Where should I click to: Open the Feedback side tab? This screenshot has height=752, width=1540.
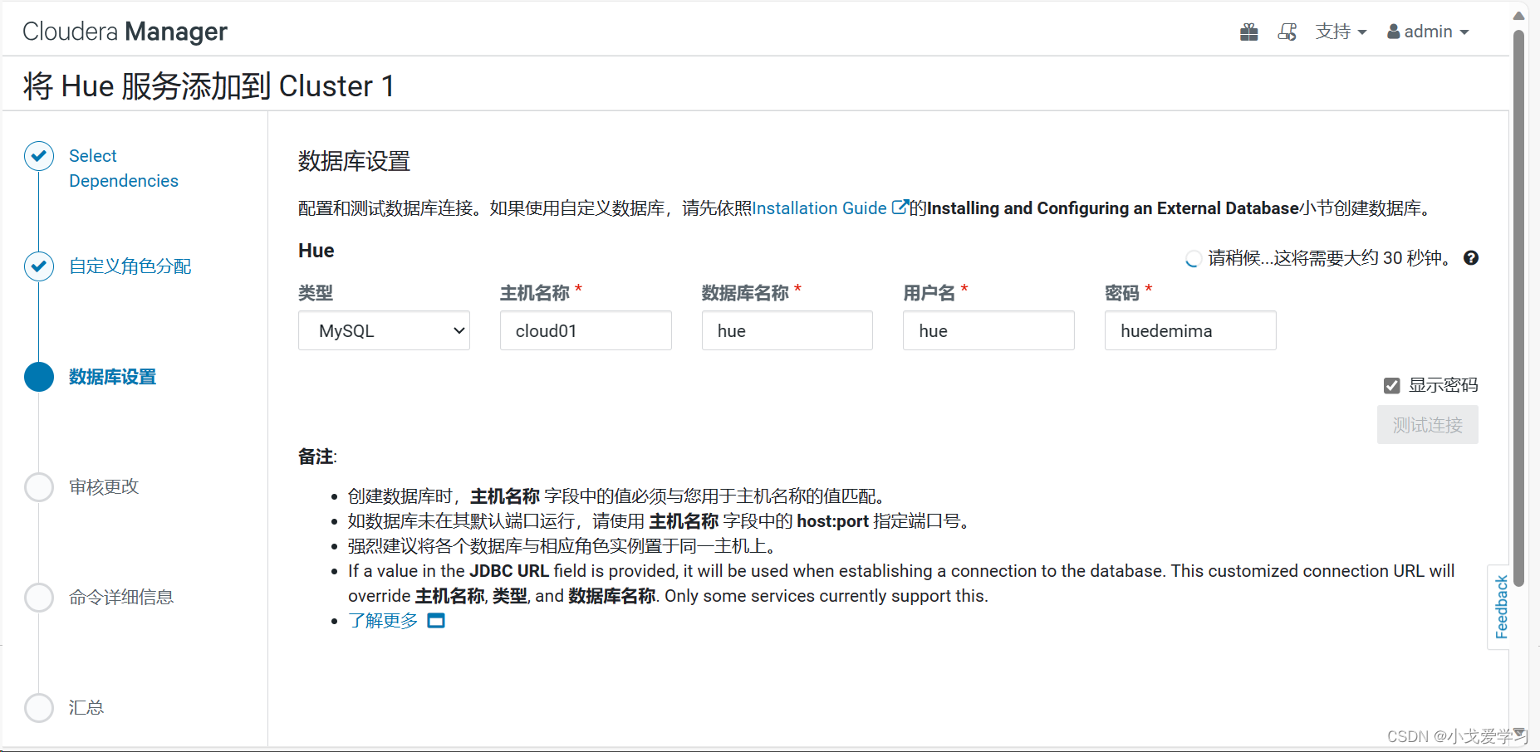pyautogui.click(x=1500, y=607)
